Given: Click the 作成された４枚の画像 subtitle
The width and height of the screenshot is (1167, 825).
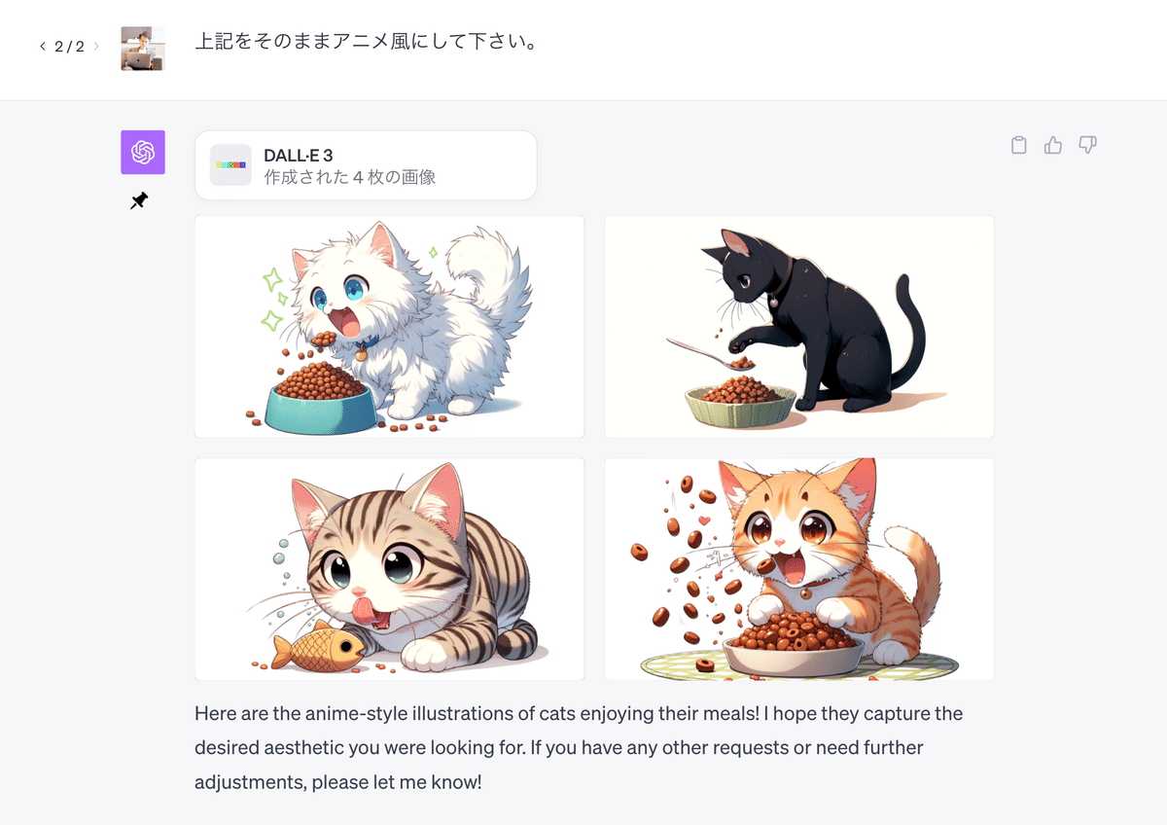Looking at the screenshot, I should click(x=350, y=177).
